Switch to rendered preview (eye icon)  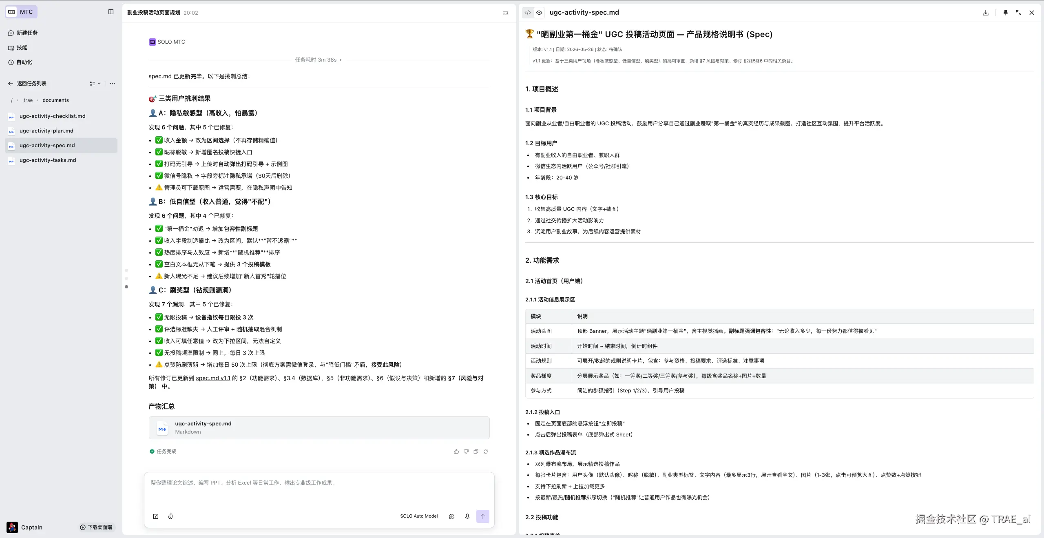[539, 13]
